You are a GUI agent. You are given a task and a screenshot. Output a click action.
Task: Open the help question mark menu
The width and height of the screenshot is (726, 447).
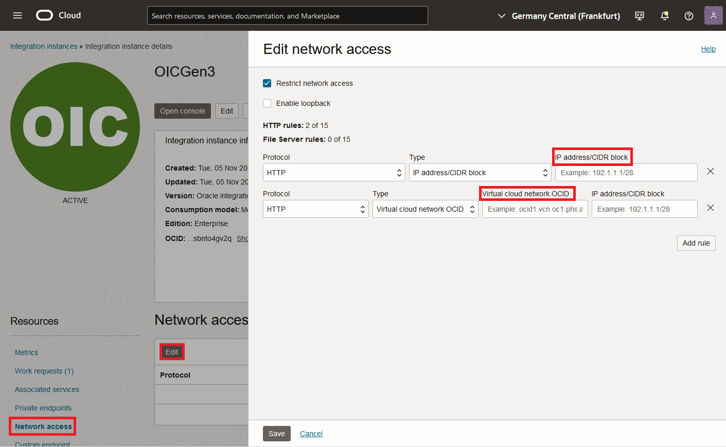[x=689, y=16]
